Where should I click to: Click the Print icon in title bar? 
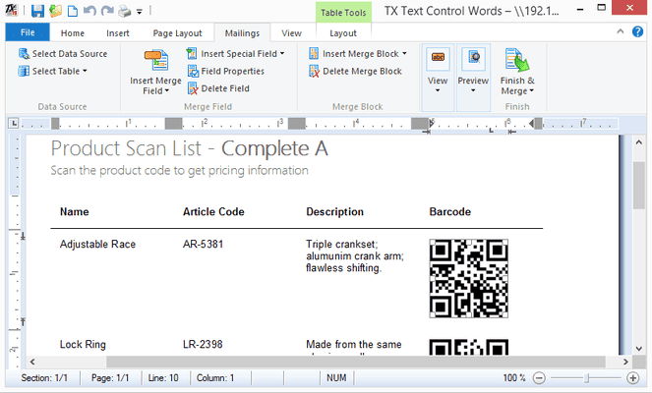pyautogui.click(x=123, y=12)
